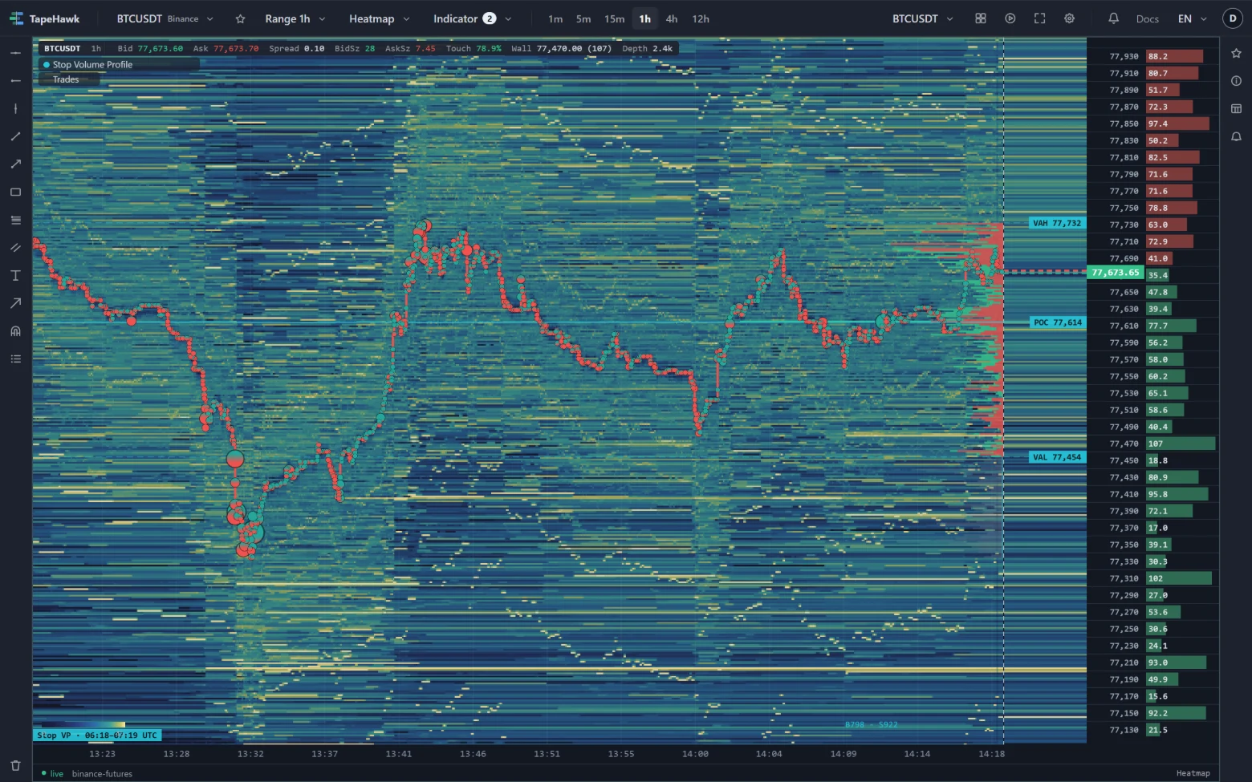Click the POC 77,614 price label
Viewport: 1252px width, 782px height.
click(x=1058, y=322)
